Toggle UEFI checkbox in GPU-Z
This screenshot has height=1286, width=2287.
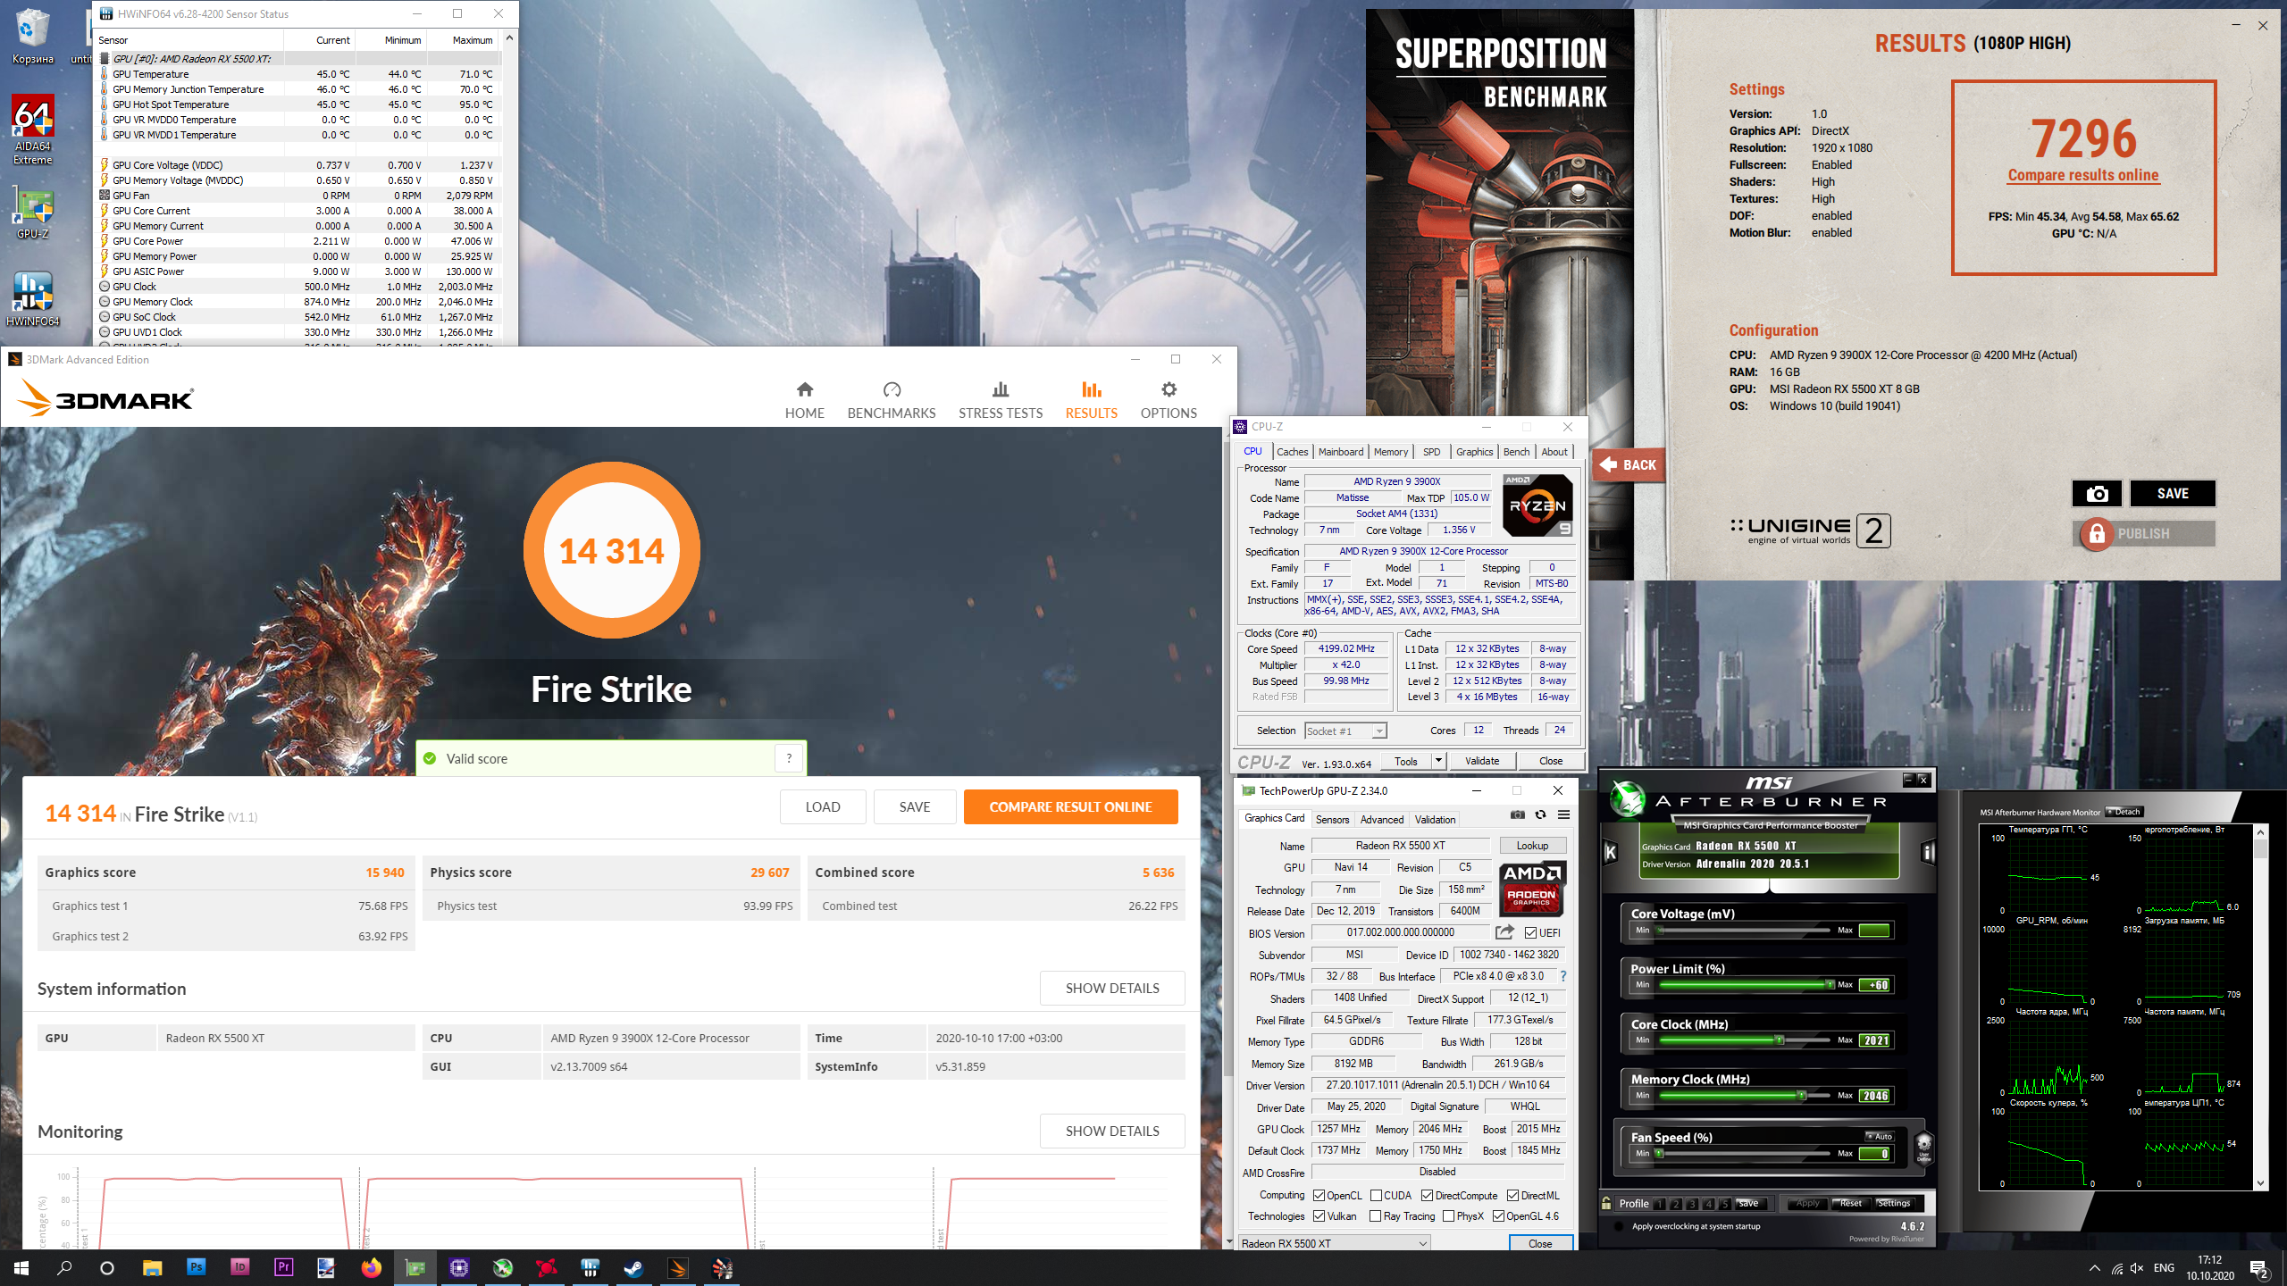[1531, 932]
